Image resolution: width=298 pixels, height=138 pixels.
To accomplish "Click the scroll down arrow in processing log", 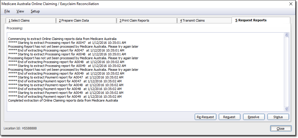I will tap(286, 109).
